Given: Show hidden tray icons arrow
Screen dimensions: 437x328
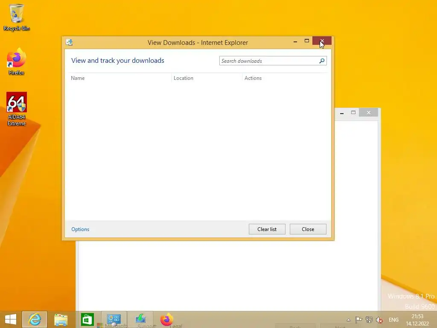Looking at the screenshot, I should [x=348, y=320].
